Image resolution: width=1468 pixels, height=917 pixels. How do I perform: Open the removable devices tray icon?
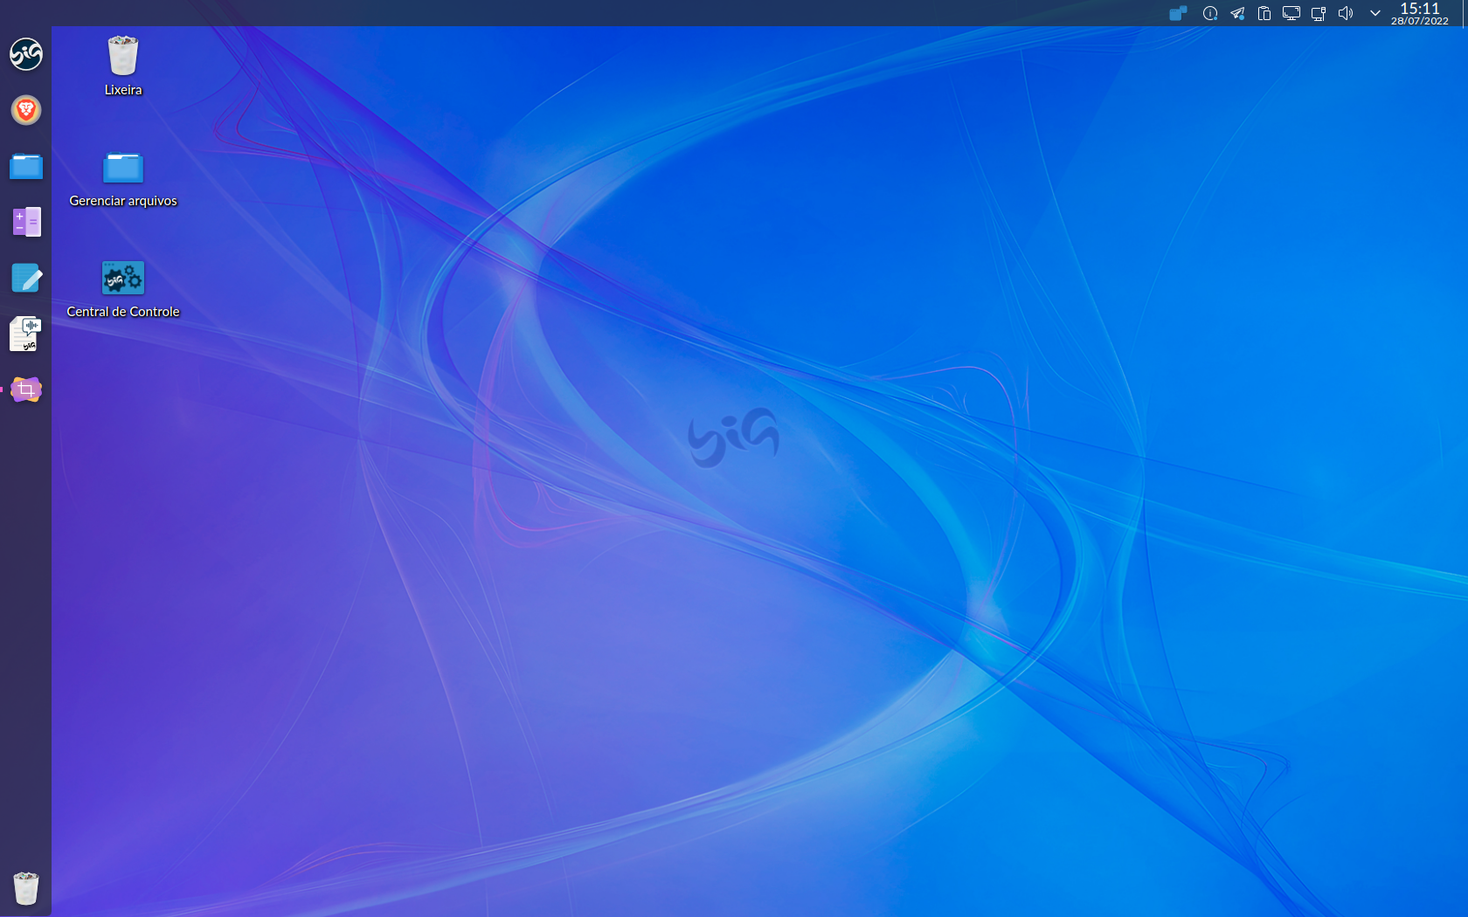click(x=1319, y=13)
